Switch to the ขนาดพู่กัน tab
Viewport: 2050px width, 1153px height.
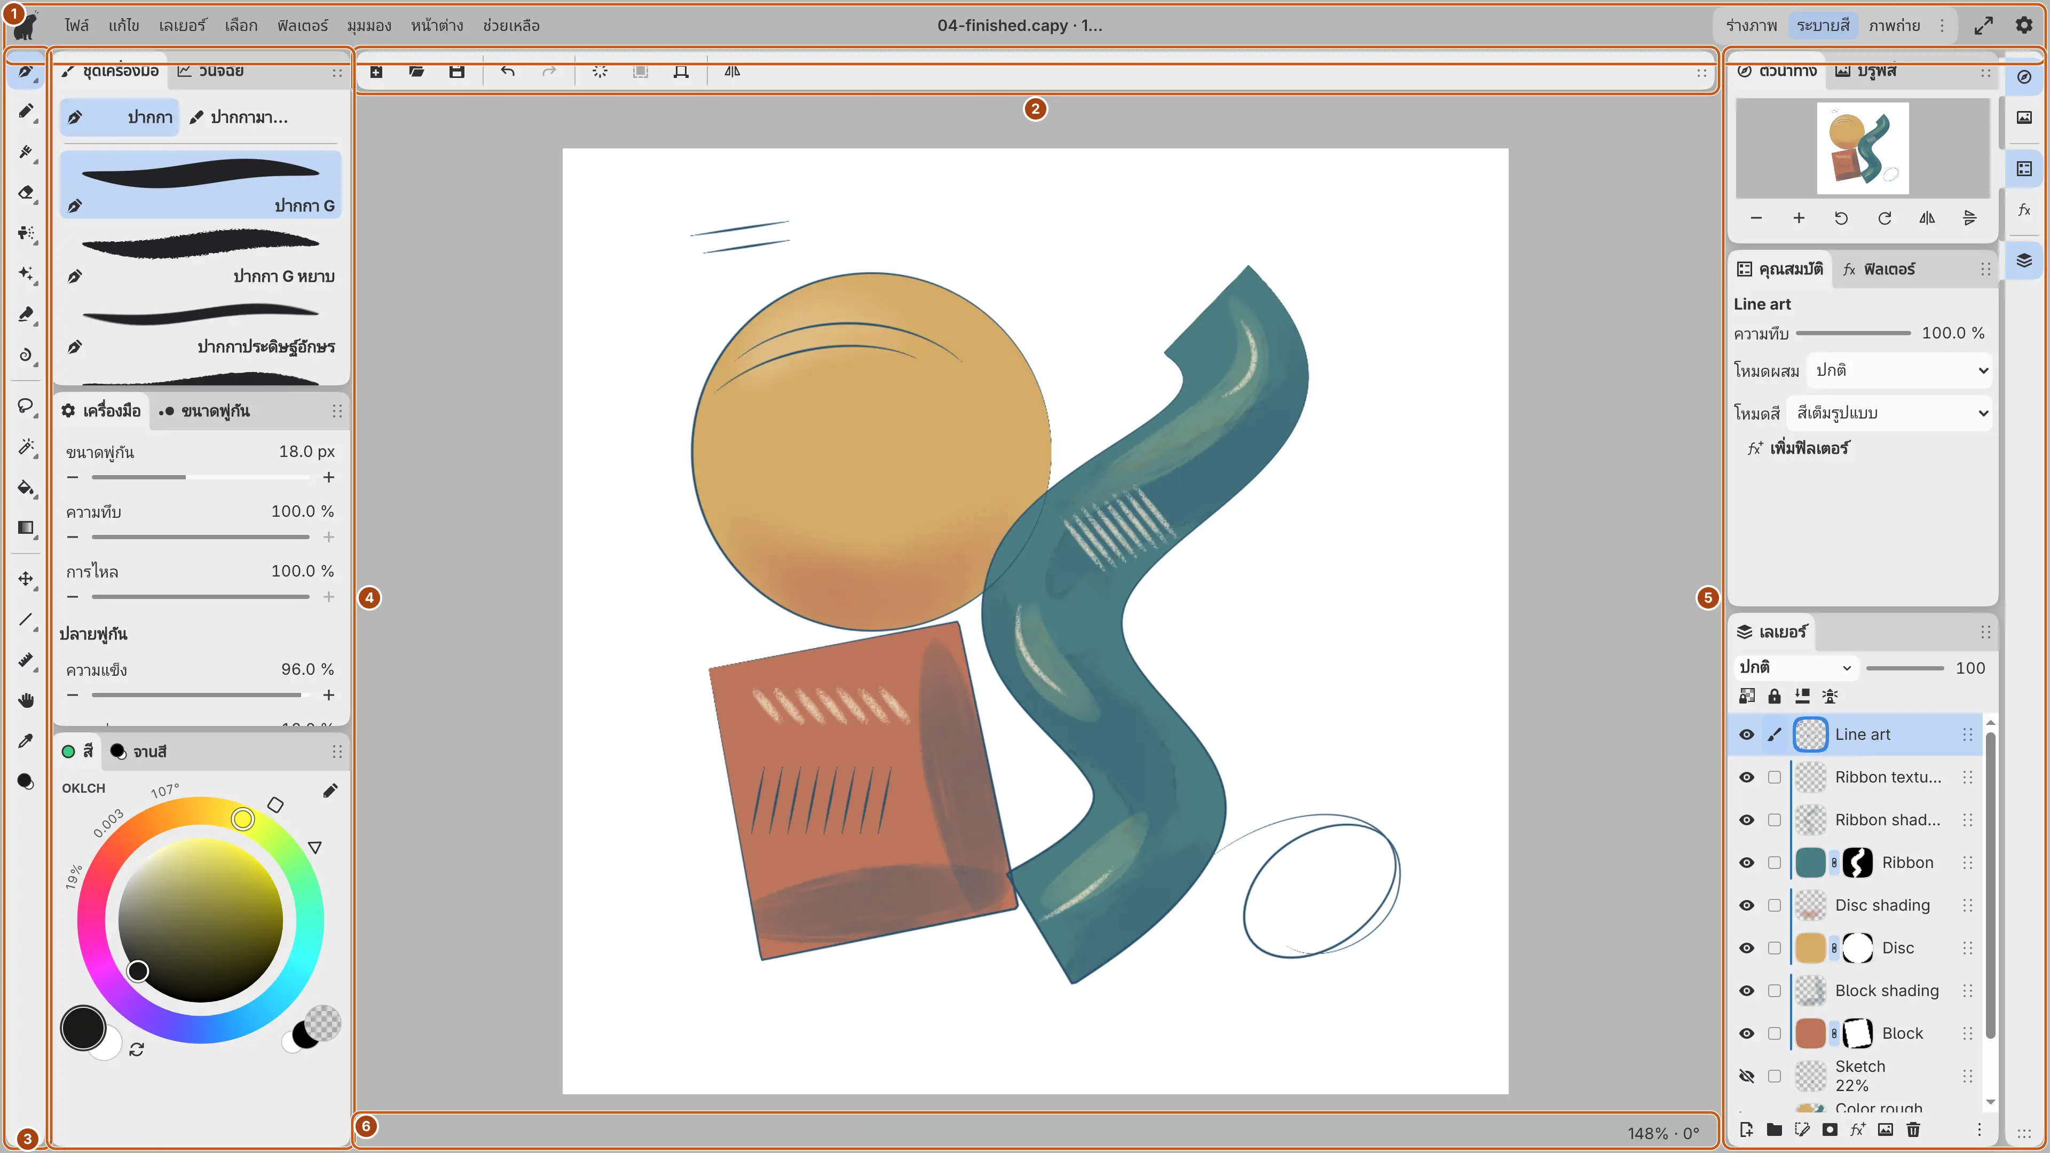pyautogui.click(x=204, y=412)
